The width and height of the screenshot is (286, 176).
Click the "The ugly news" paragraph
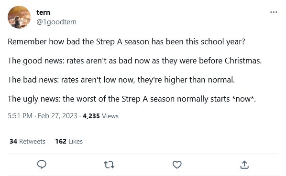[132, 99]
